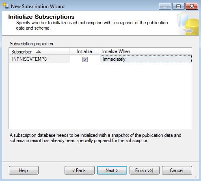This screenshot has width=201, height=181.
Task: Click the Initialize column header
Action: click(x=85, y=51)
